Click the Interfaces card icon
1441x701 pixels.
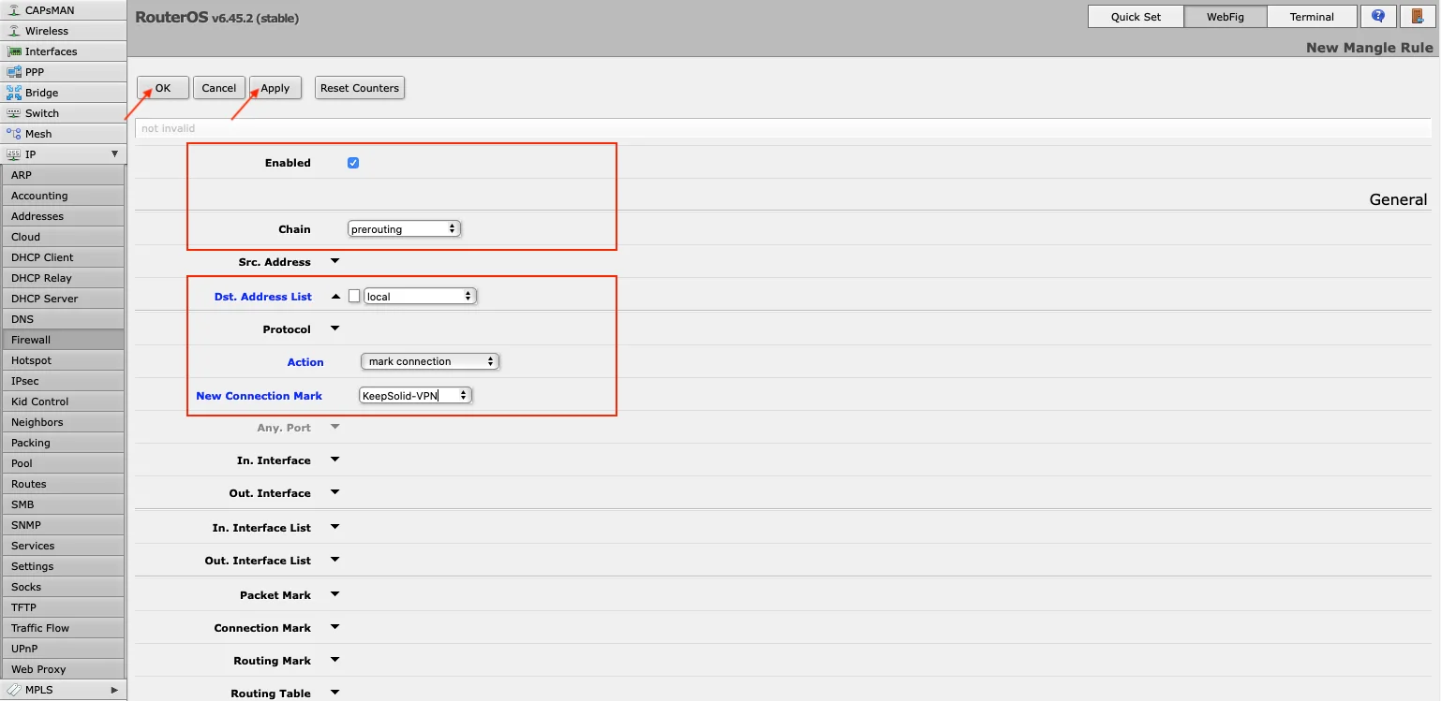[x=13, y=51]
